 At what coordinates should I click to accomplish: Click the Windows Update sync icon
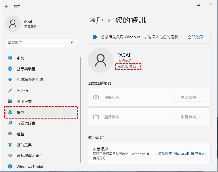(10, 166)
